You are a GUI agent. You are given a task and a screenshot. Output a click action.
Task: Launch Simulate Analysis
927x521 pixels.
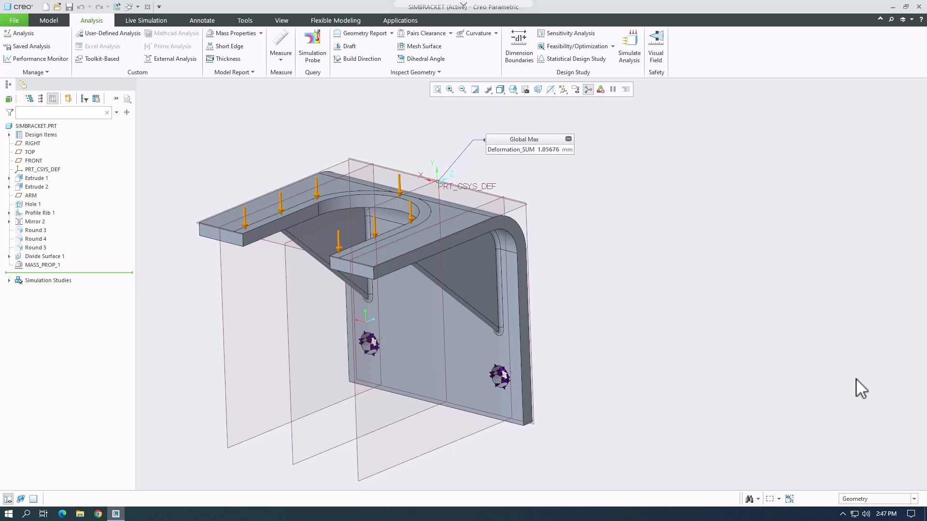(629, 46)
